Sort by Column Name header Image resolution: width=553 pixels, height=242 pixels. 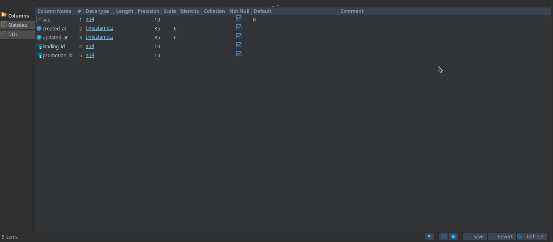pyautogui.click(x=54, y=11)
